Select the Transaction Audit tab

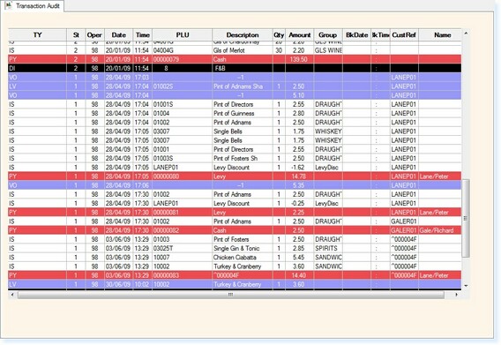pos(33,6)
